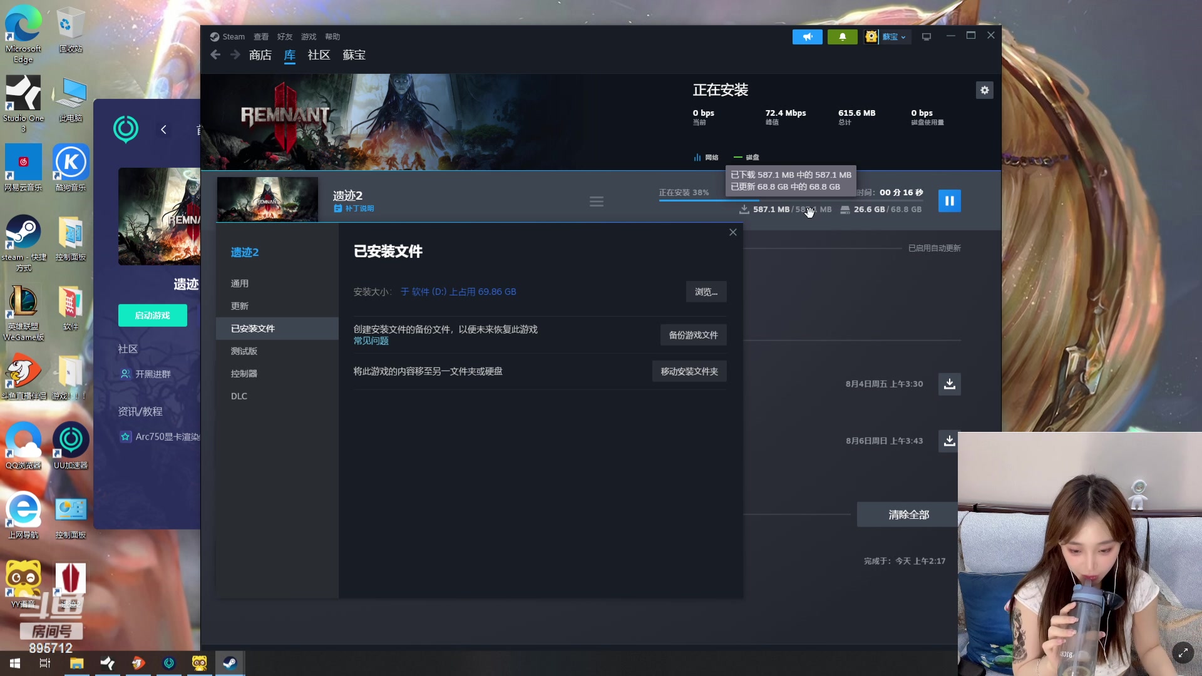This screenshot has height=676, width=1202.
Task: Enter Big Picture display mode icon
Action: [926, 36]
